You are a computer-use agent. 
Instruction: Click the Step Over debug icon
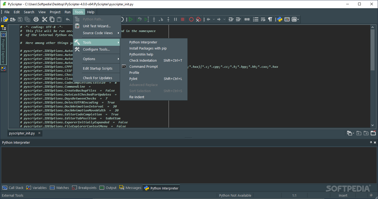(161, 19)
